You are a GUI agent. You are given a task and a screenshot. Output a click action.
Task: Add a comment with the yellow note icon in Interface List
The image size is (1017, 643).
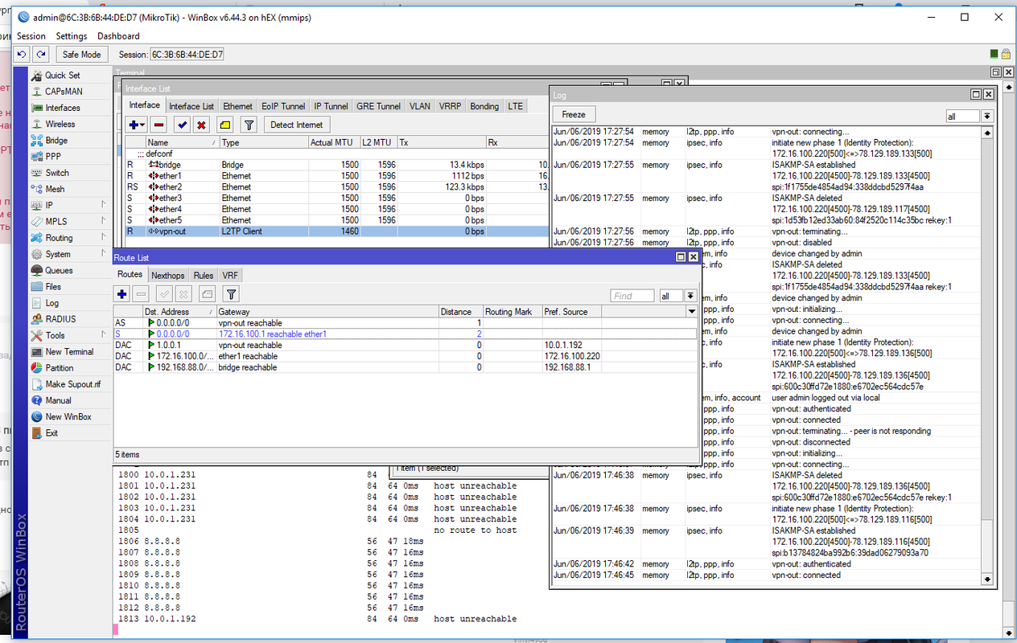225,125
